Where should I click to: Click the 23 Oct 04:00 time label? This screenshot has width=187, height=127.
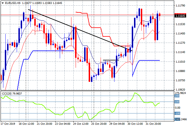coord(63,124)
